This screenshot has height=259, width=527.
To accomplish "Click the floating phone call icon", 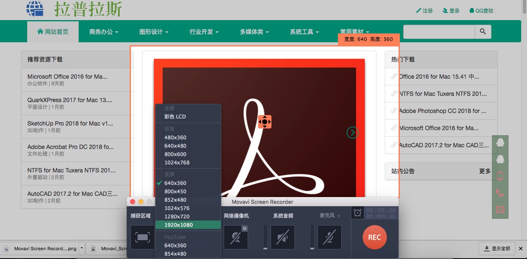I will pyautogui.click(x=500, y=193).
